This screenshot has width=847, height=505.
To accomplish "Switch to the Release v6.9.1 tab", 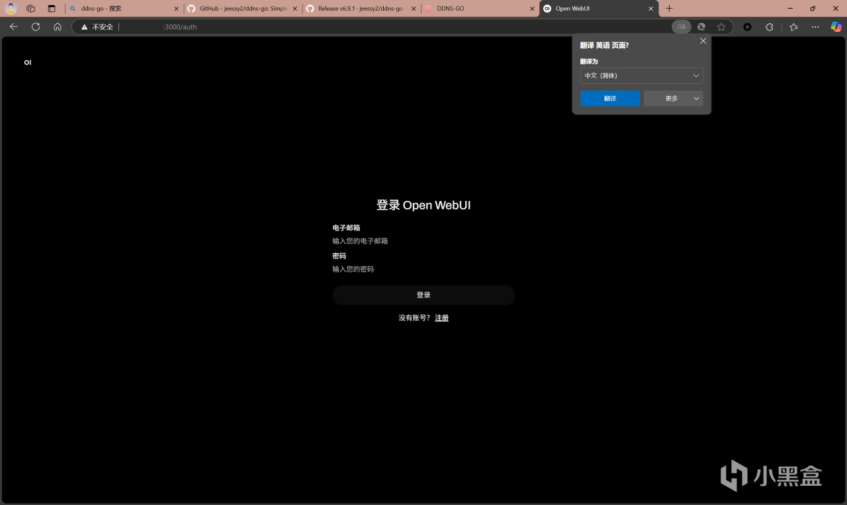I will (361, 9).
